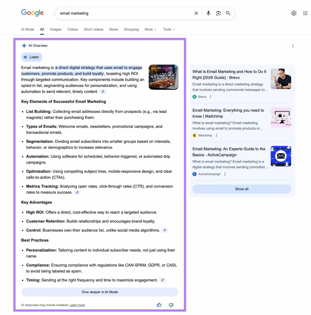Screen dimensions: 311x315
Task: Open ActiveCampaign's Experts Guide article
Action: click(229, 152)
